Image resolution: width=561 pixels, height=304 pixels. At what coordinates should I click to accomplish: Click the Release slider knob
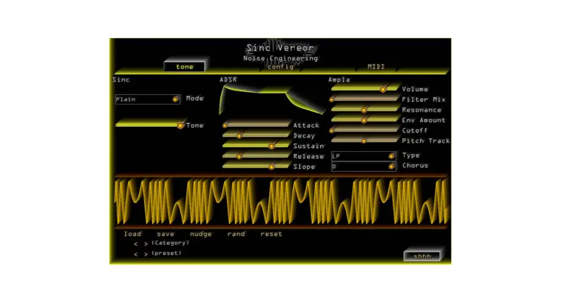coord(239,157)
